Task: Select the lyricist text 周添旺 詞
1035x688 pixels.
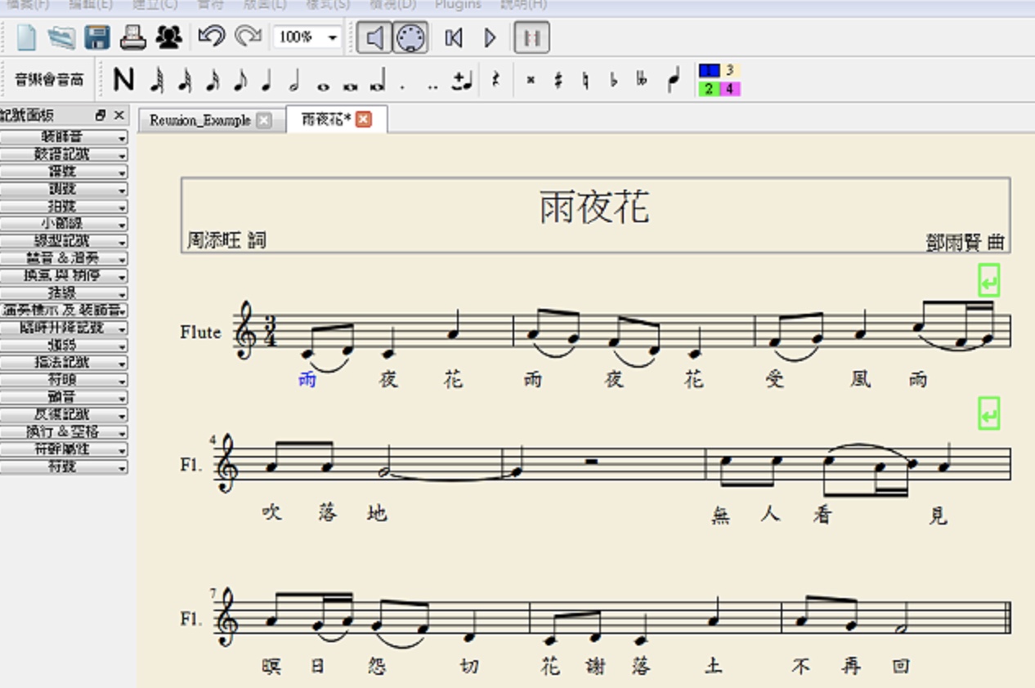Action: click(226, 240)
